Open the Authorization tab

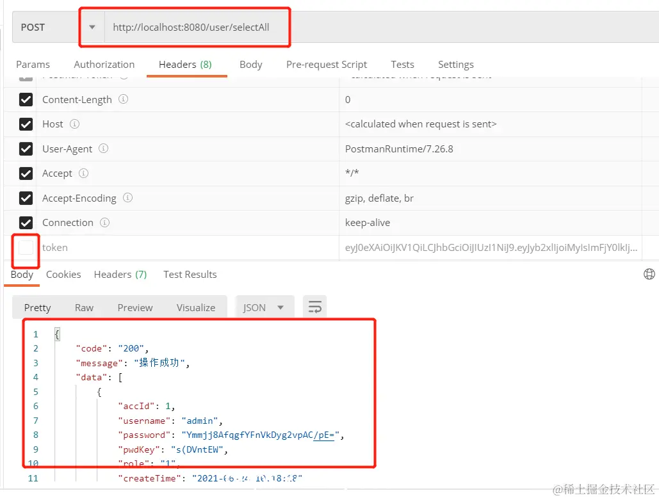pos(104,64)
